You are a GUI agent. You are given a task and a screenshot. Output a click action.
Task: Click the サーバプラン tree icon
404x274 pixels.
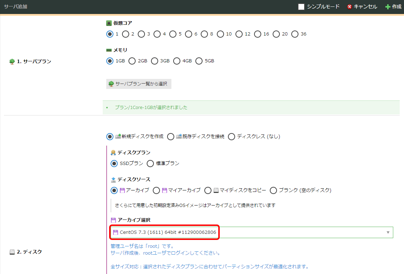pos(12,61)
